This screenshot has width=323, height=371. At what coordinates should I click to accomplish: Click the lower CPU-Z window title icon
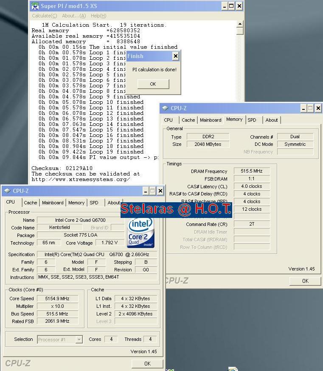pyautogui.click(x=7, y=191)
